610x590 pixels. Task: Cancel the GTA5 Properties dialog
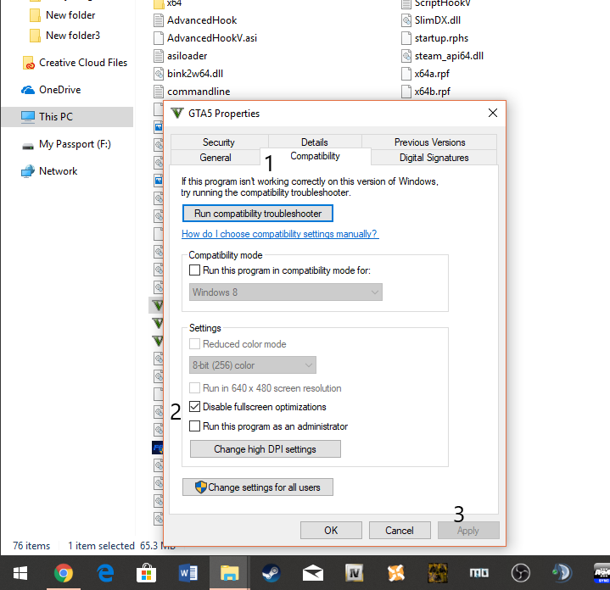pyautogui.click(x=400, y=530)
